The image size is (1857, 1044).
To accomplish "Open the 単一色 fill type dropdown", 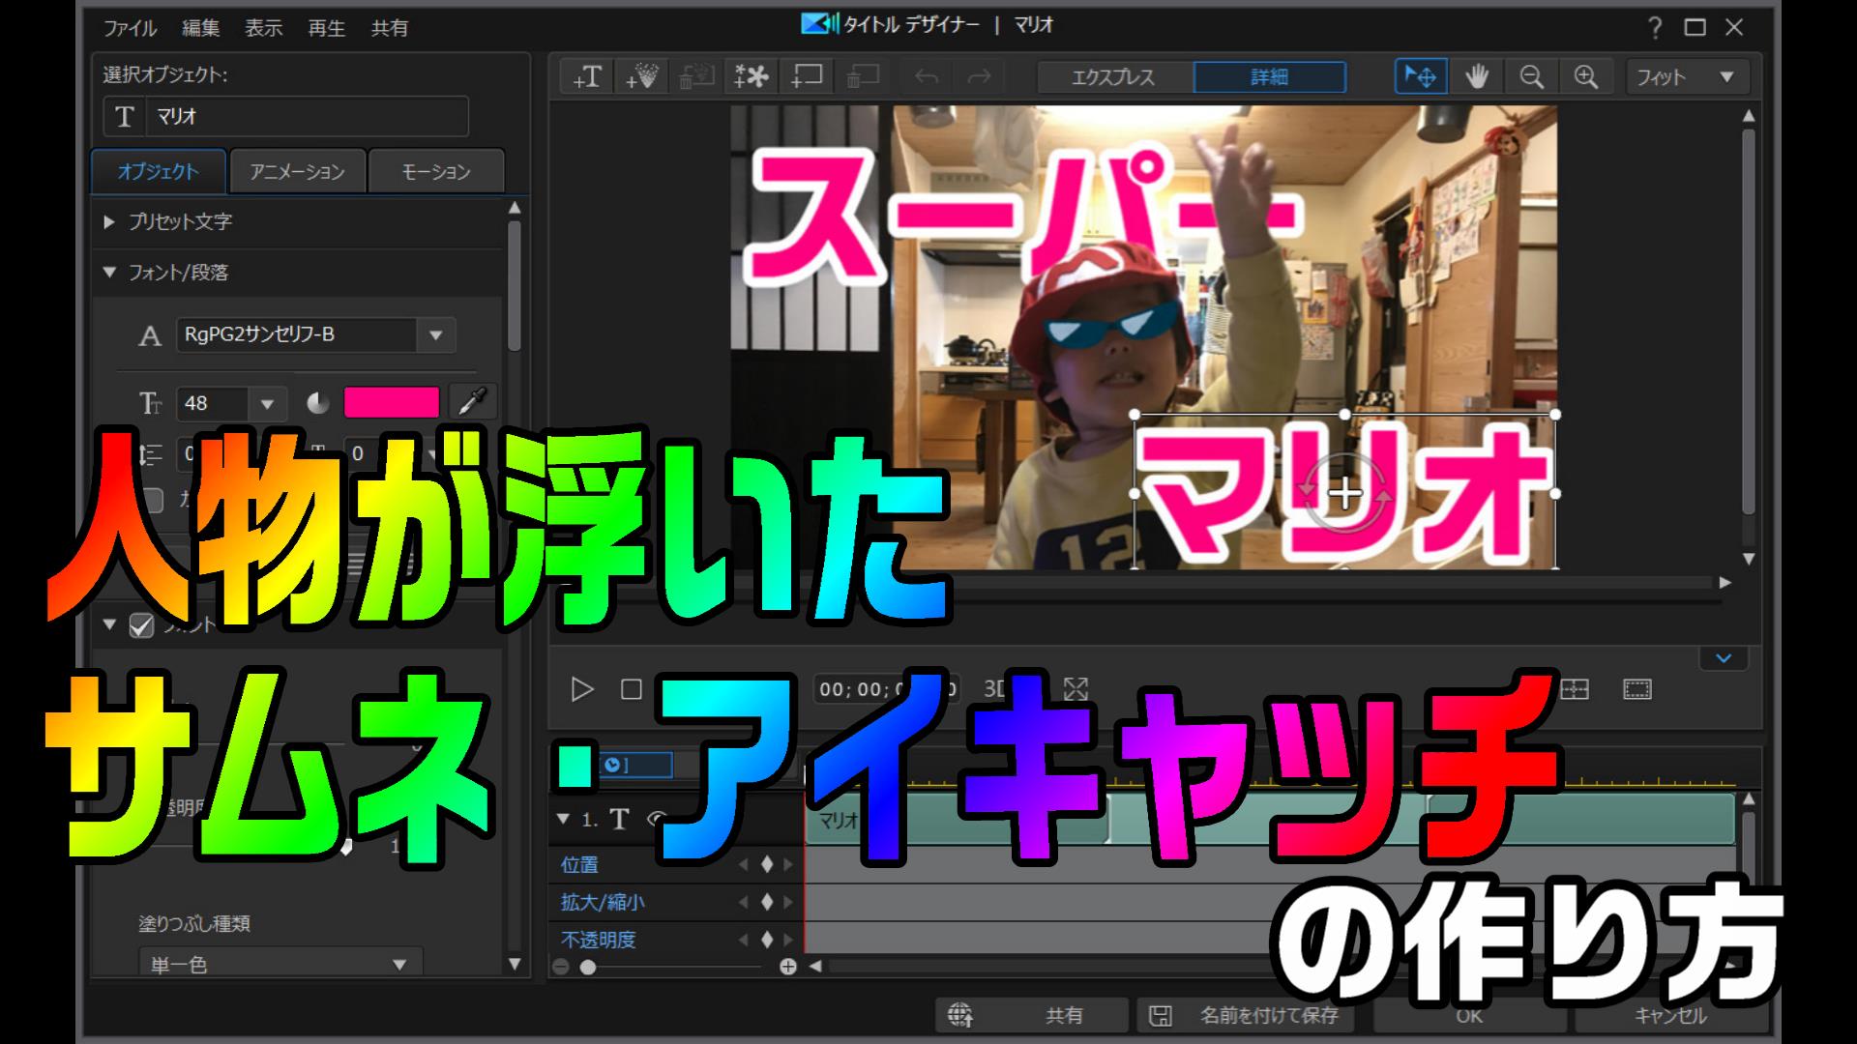I will tap(280, 964).
